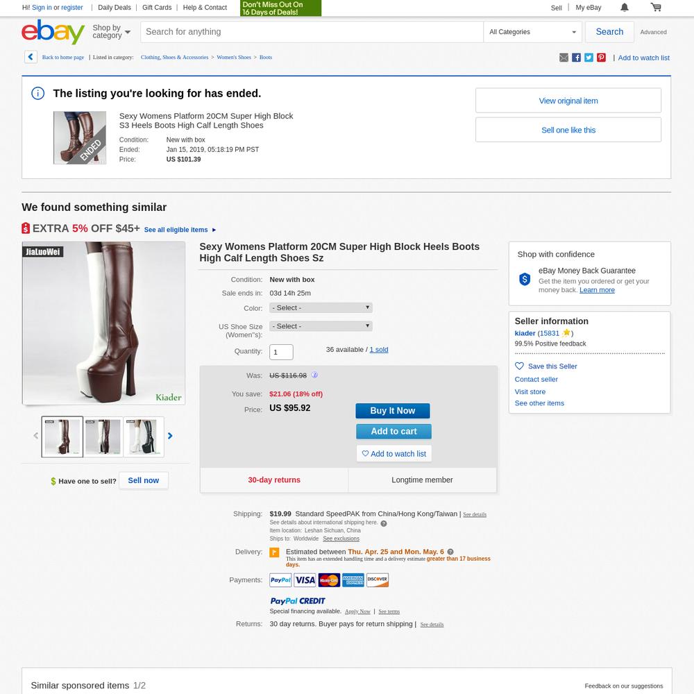The image size is (694, 694).
Task: Open the Color select dropdown
Action: (x=321, y=307)
